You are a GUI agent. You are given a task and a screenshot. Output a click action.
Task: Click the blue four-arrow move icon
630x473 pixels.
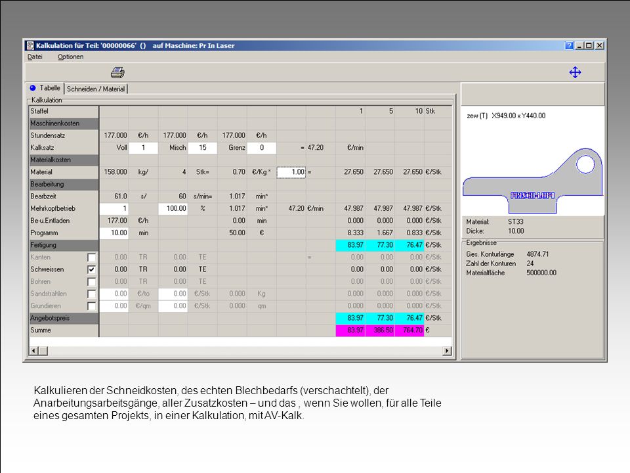click(575, 72)
